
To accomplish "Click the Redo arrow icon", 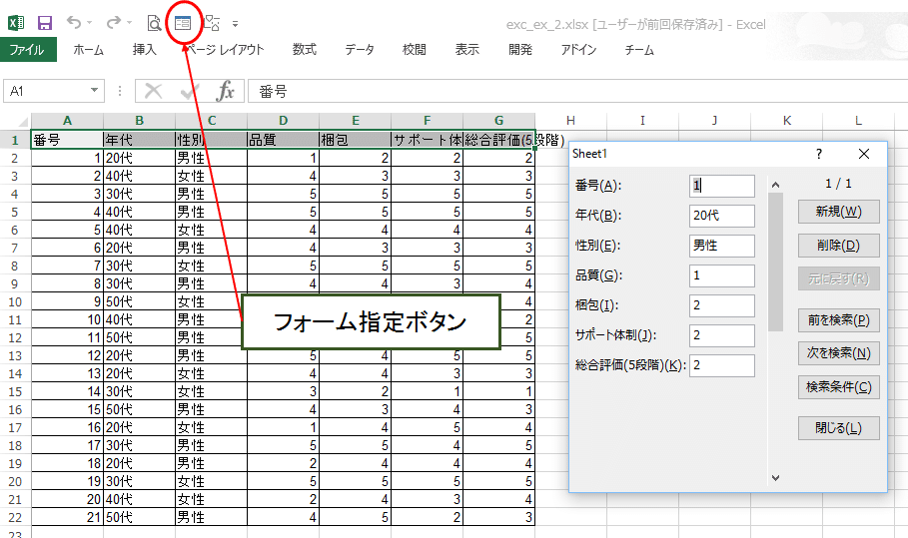I will tap(114, 23).
